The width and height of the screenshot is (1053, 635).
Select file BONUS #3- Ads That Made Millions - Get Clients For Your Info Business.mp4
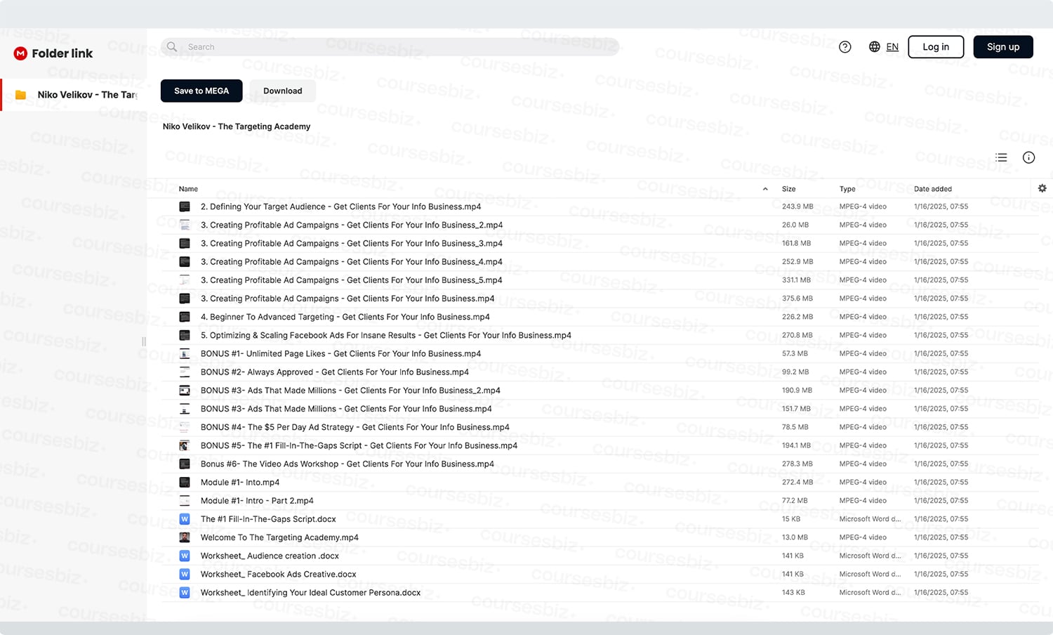pyautogui.click(x=346, y=409)
